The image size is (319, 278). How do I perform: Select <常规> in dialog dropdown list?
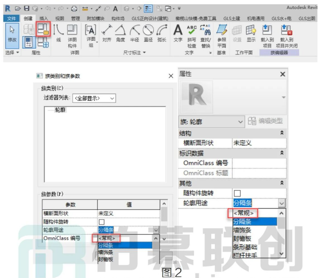pos(107,238)
